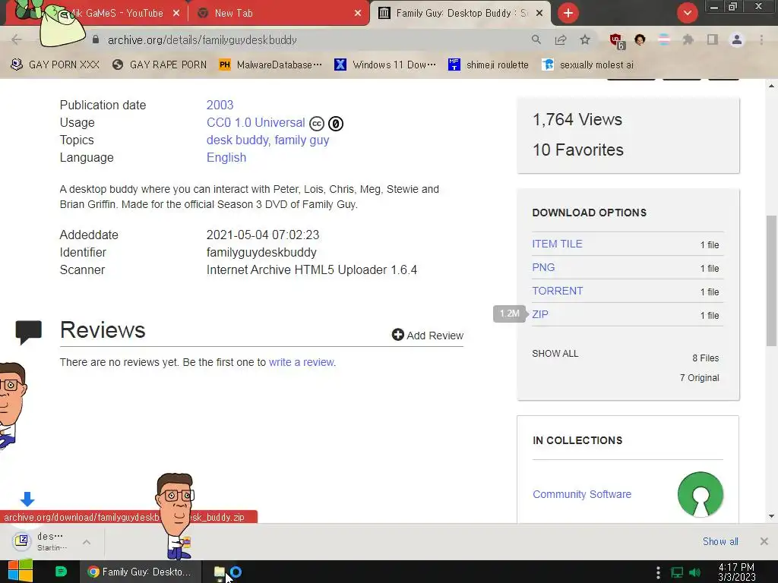Click the share page icon
The image size is (778, 583).
click(561, 39)
